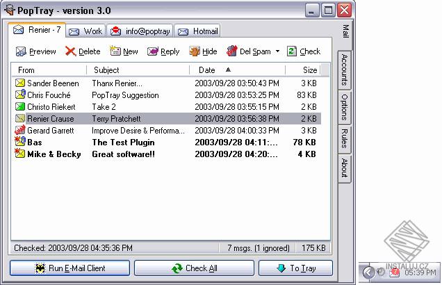Open the vertical Accounts tab

click(x=345, y=70)
